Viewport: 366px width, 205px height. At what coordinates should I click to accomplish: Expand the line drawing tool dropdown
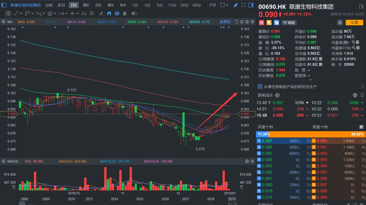(x=21, y=14)
